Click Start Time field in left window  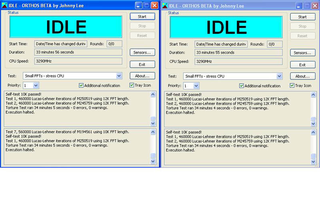coord(61,44)
